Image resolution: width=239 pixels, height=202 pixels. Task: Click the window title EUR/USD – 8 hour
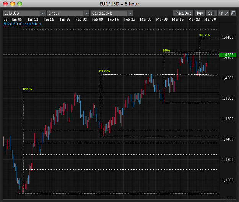tap(119, 4)
